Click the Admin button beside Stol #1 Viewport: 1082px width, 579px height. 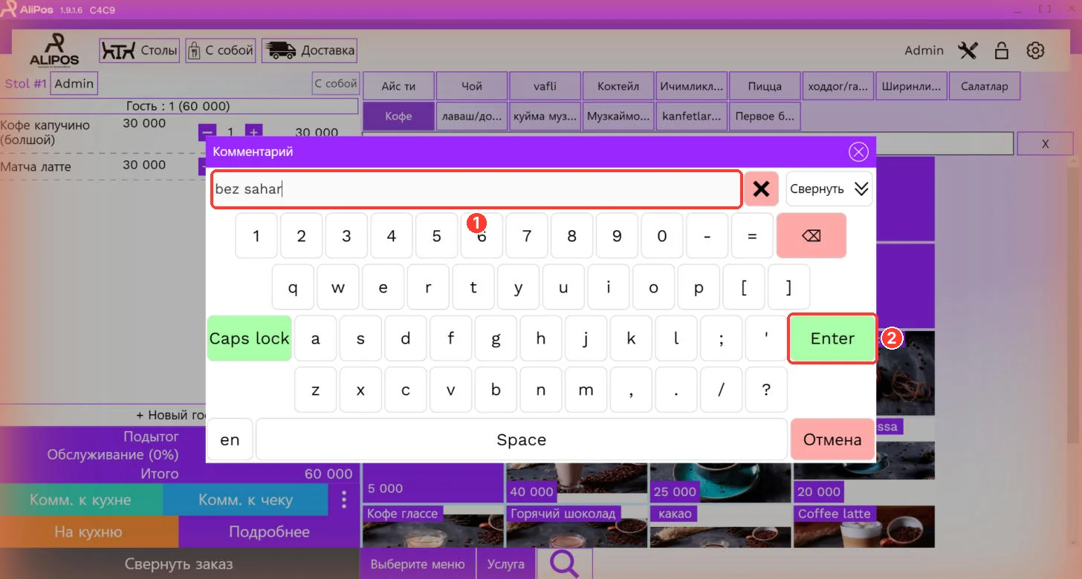tap(74, 84)
